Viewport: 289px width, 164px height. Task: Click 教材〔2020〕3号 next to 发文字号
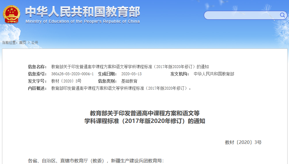click(x=66, y=81)
